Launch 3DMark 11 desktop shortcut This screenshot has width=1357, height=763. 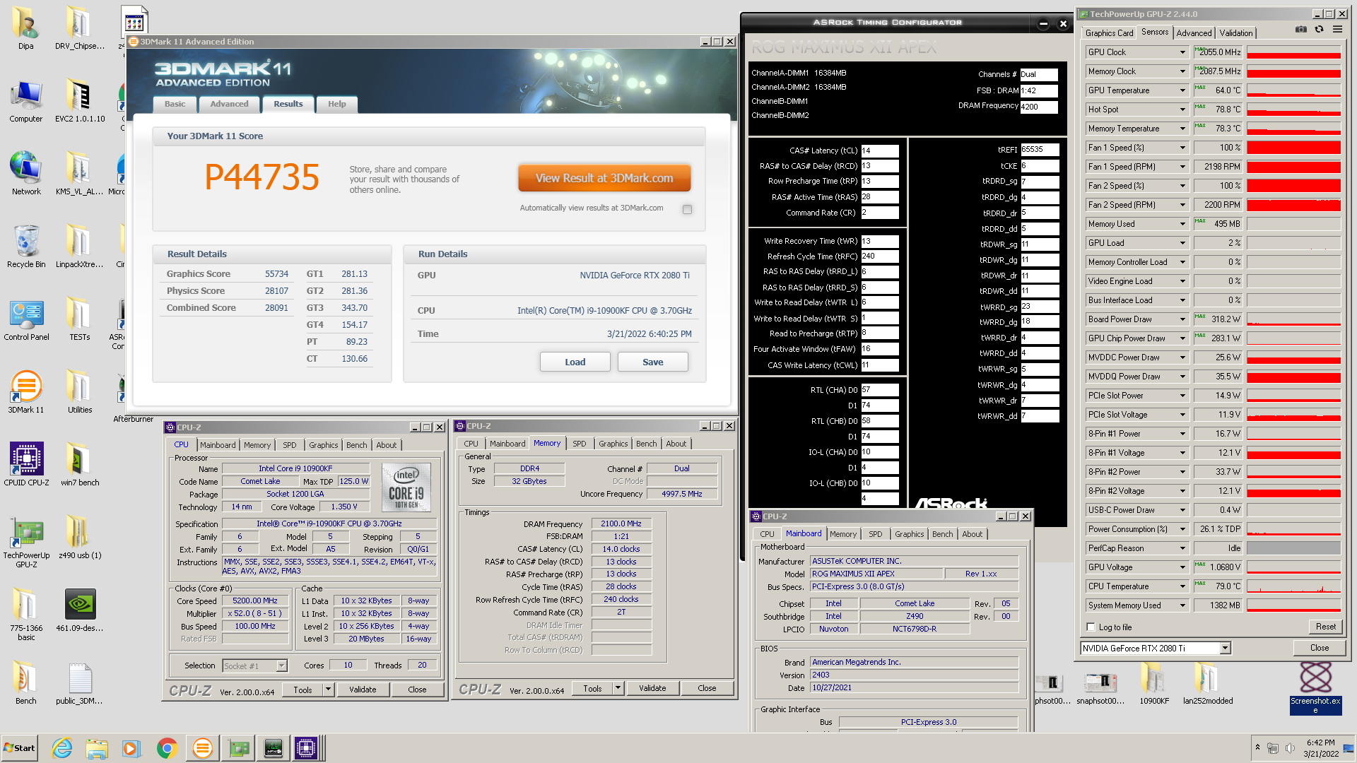(x=26, y=392)
